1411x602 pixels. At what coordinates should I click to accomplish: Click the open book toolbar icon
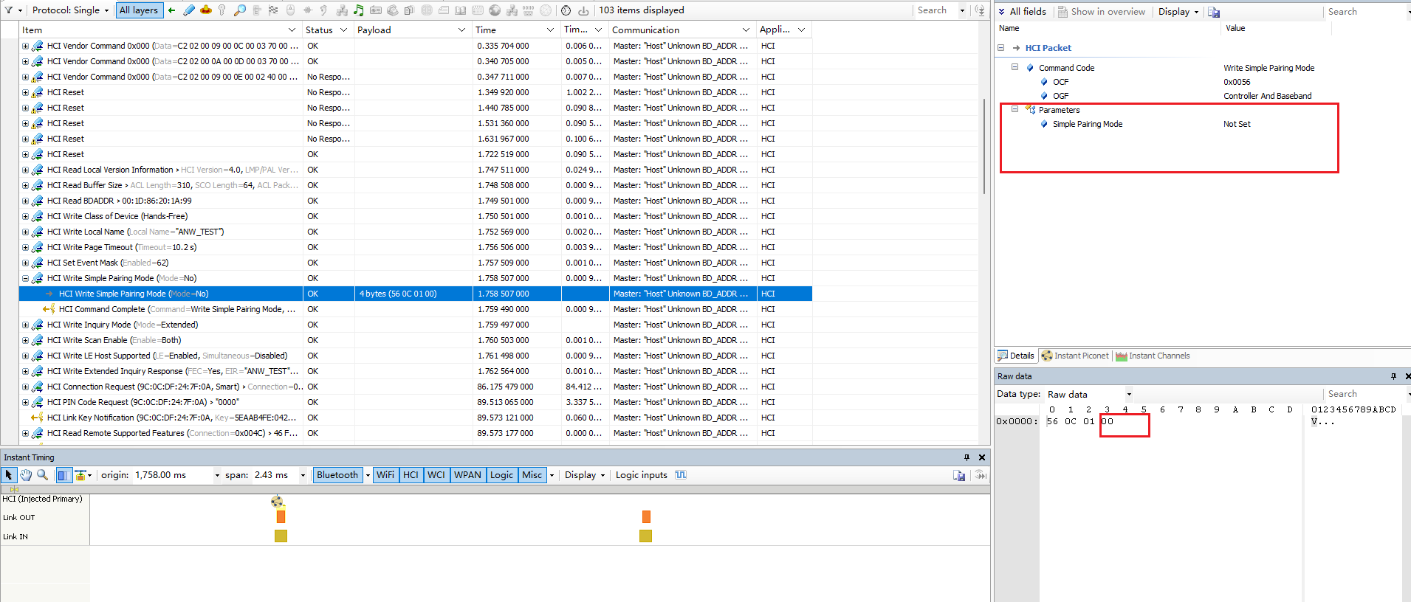click(460, 10)
